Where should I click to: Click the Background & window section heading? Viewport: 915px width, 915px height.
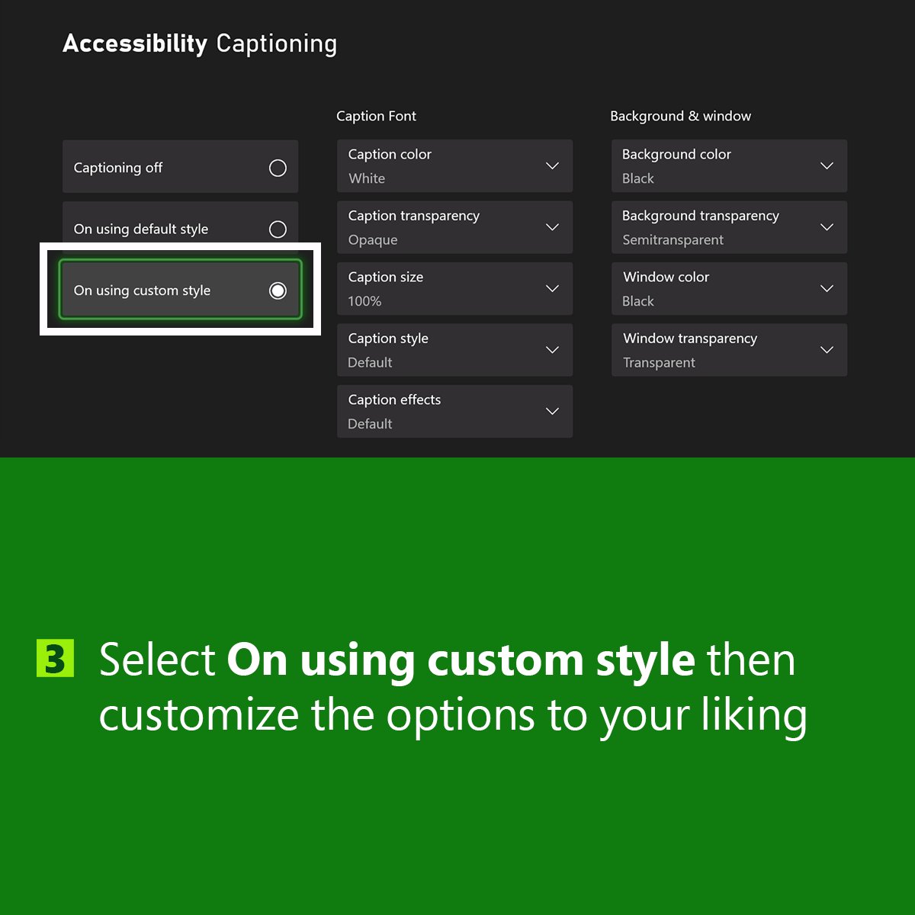click(680, 116)
